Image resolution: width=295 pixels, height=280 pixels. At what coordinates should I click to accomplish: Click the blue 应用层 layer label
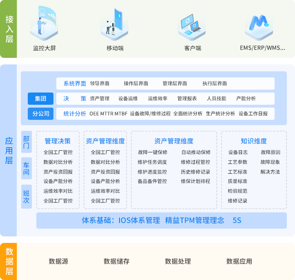9,150
